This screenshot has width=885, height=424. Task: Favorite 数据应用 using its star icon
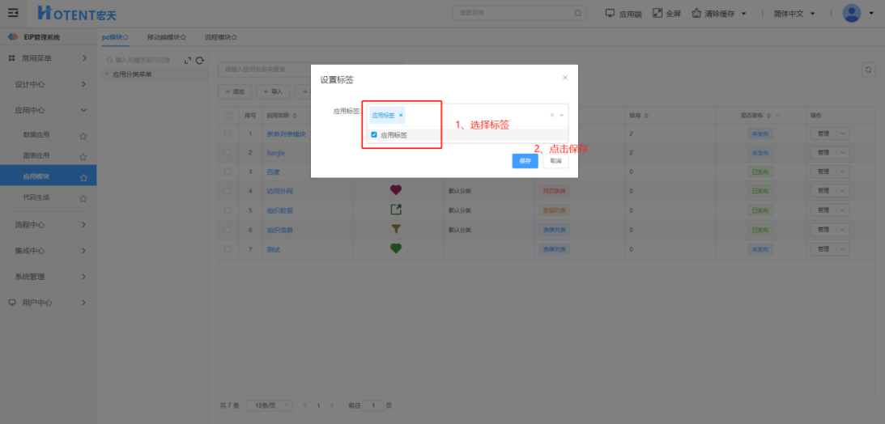[x=83, y=135]
